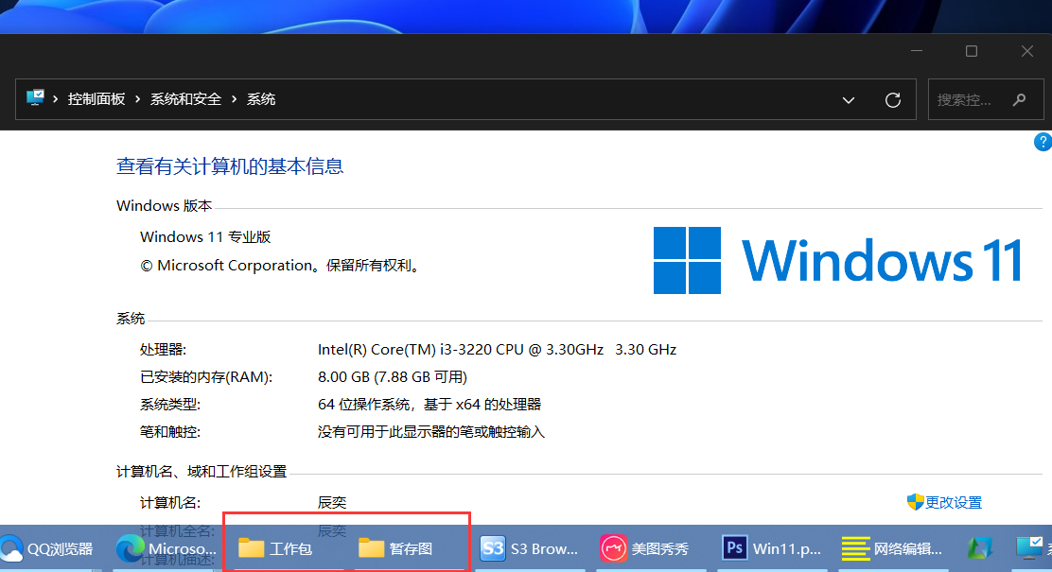Open the 工作包 folder from the taskbar

pos(274,548)
